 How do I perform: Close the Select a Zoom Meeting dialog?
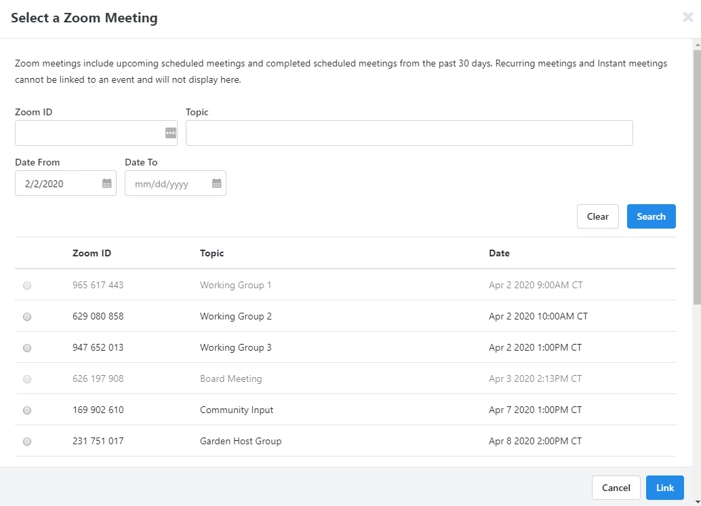[687, 18]
